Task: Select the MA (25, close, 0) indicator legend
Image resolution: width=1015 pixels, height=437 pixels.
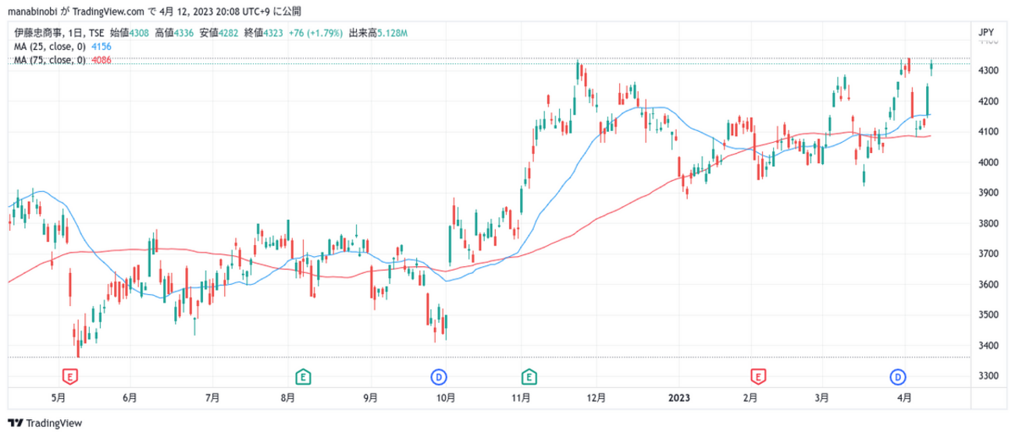Action: [50, 46]
